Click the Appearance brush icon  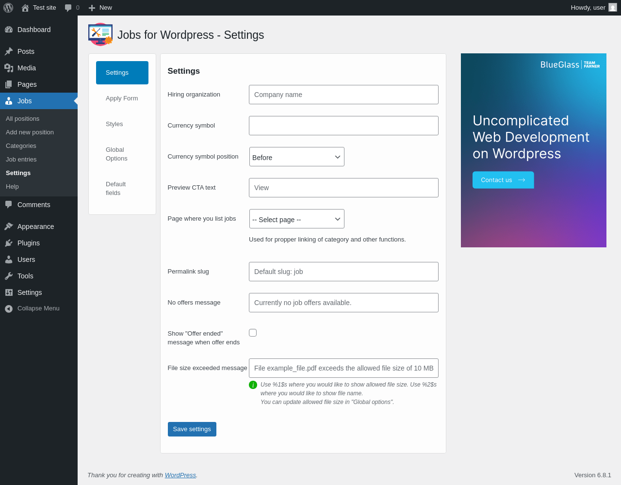pyautogui.click(x=9, y=226)
